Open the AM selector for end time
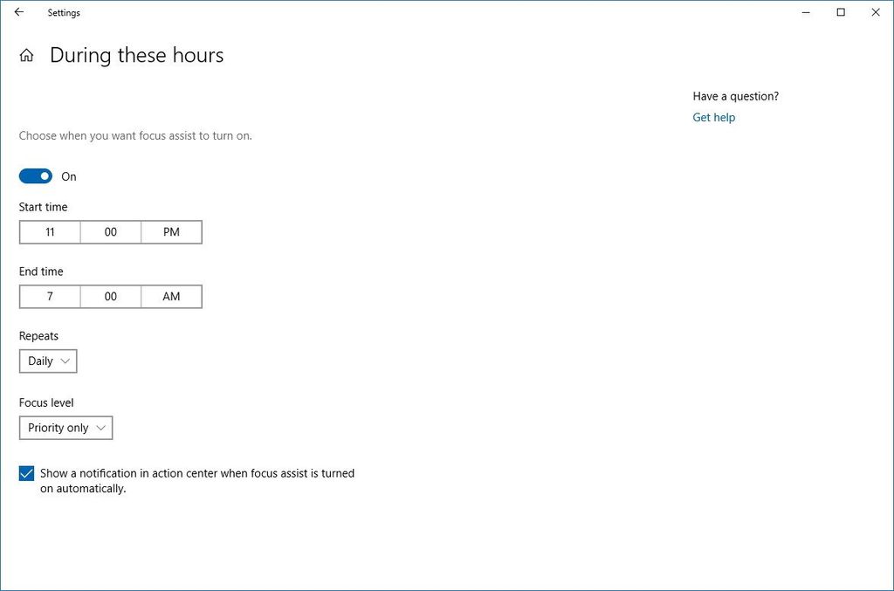Image resolution: width=894 pixels, height=591 pixels. [171, 296]
